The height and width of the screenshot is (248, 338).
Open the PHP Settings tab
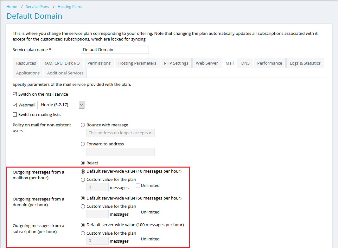coord(176,63)
